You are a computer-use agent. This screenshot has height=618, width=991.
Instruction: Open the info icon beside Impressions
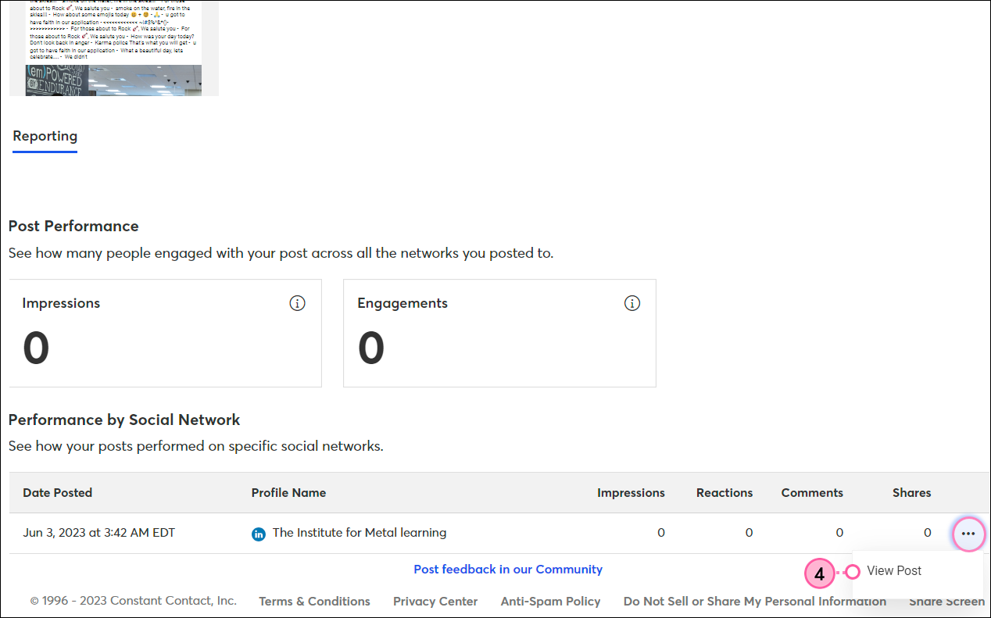tap(297, 303)
